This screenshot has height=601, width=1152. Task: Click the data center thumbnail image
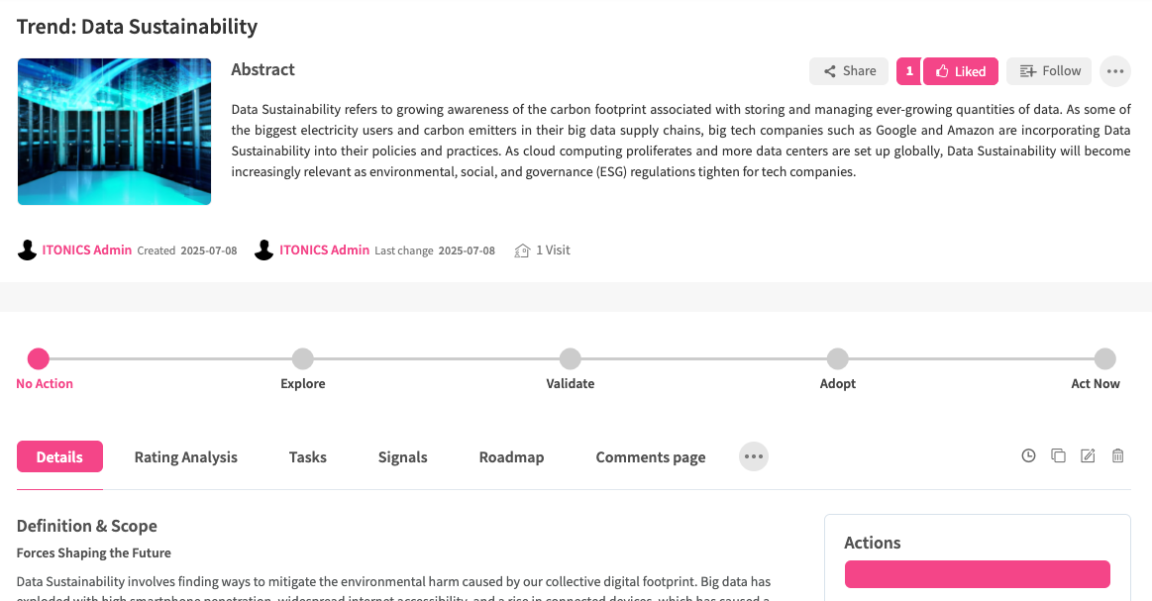click(x=114, y=132)
